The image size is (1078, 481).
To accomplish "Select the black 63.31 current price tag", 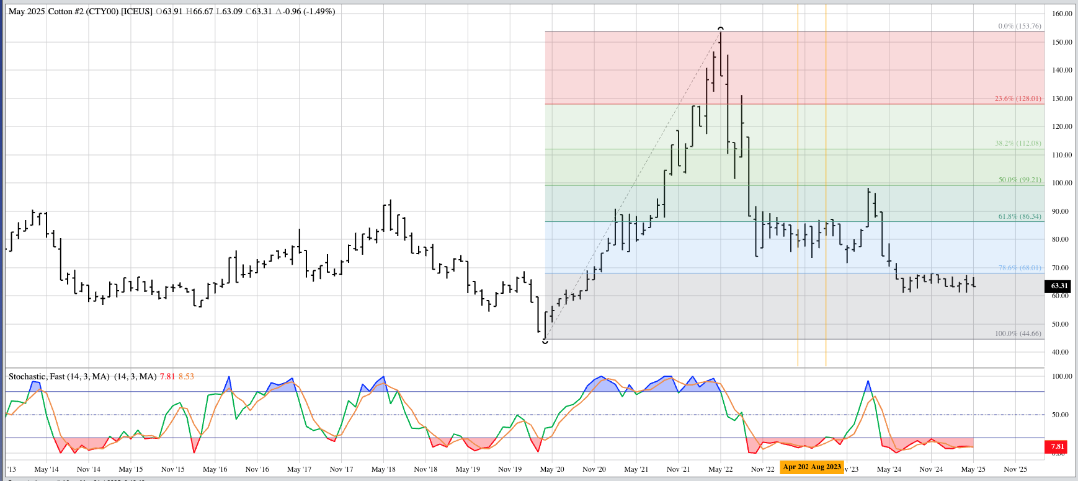I will coord(1059,286).
